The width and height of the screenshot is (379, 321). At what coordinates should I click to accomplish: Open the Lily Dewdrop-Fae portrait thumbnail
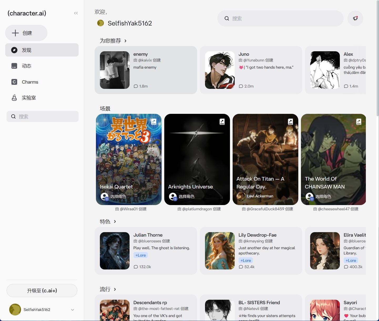click(220, 251)
